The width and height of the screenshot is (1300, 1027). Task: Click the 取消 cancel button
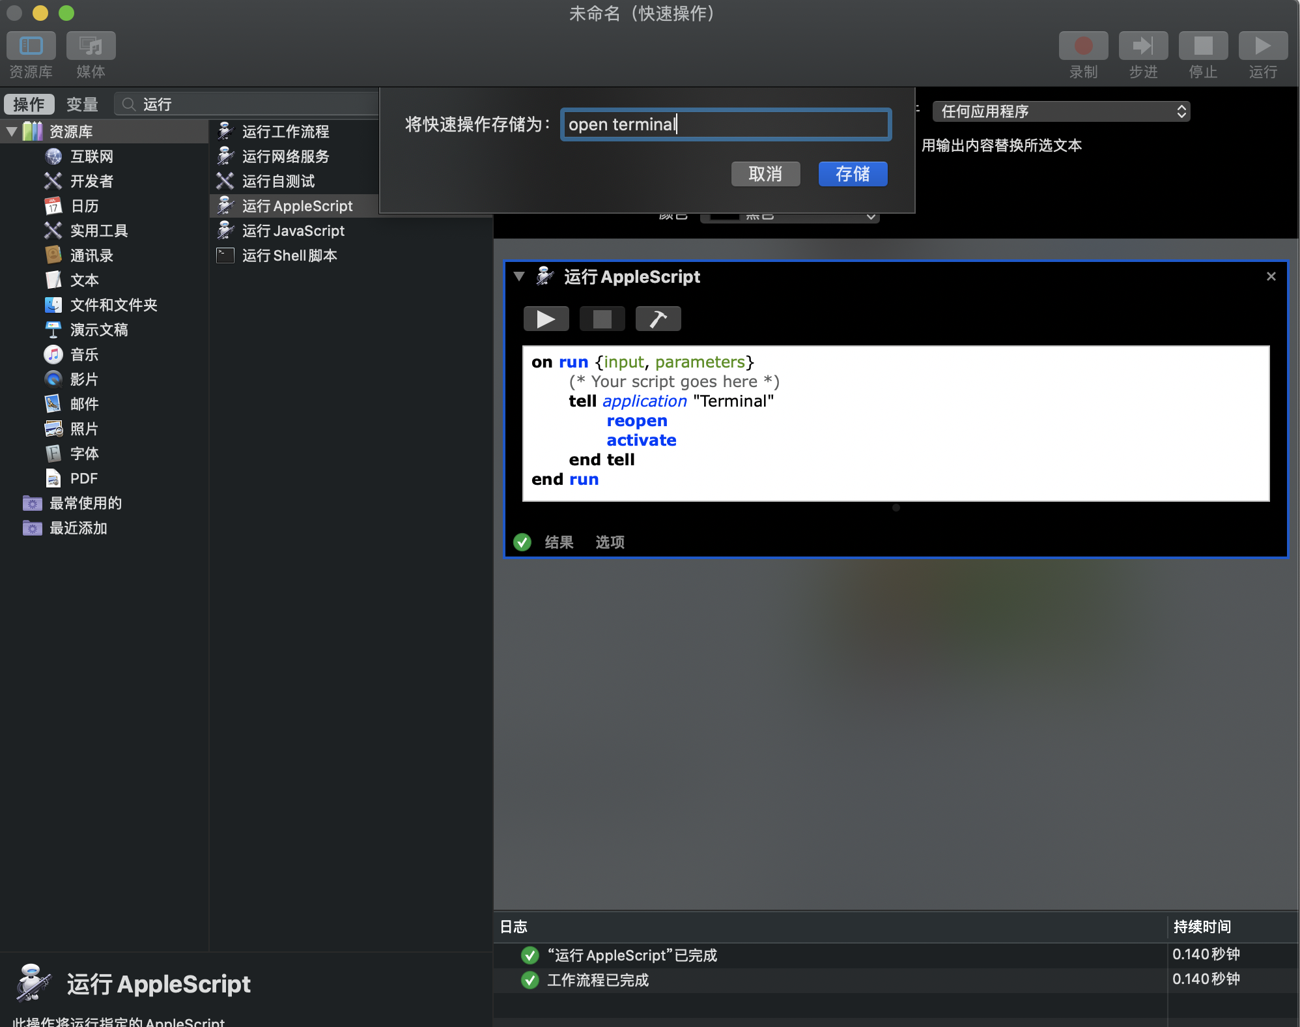(765, 174)
